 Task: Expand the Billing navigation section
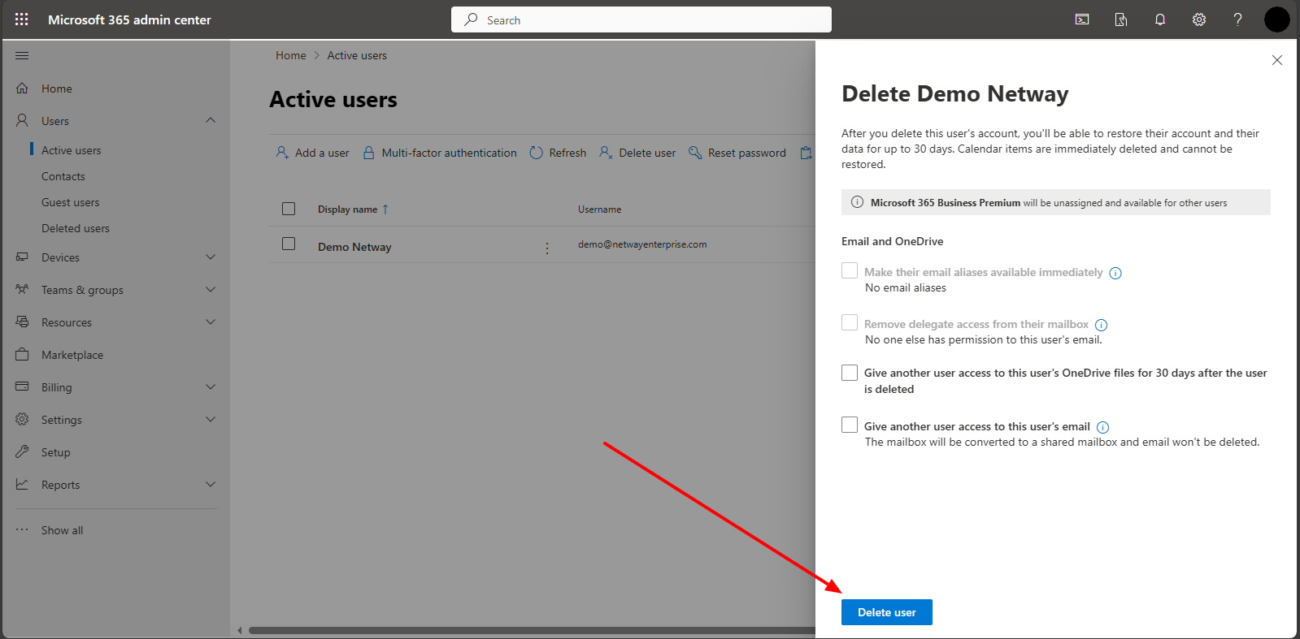[x=211, y=387]
